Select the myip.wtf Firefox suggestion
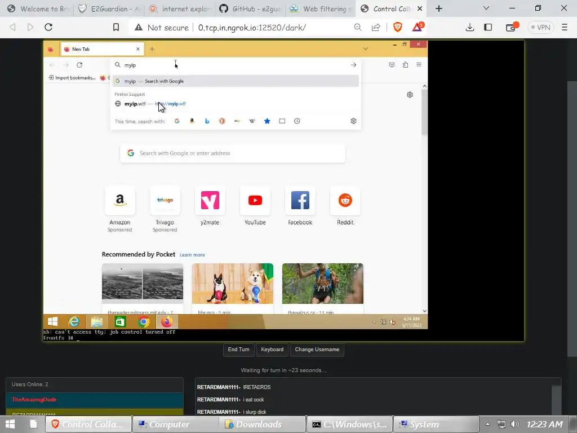577x433 pixels. pos(236,104)
